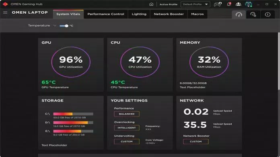Go to the home icon
The width and height of the screenshot is (280, 157).
tap(151, 4)
